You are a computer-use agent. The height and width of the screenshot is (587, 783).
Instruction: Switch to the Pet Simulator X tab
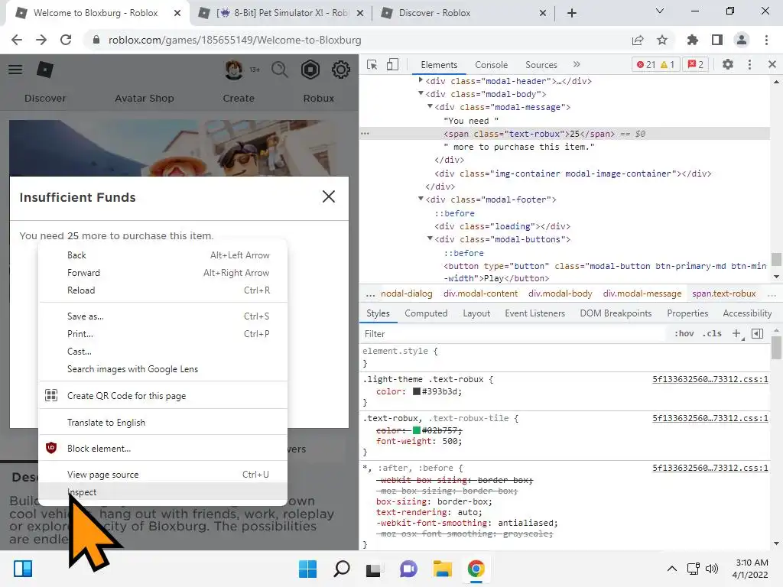click(x=281, y=13)
